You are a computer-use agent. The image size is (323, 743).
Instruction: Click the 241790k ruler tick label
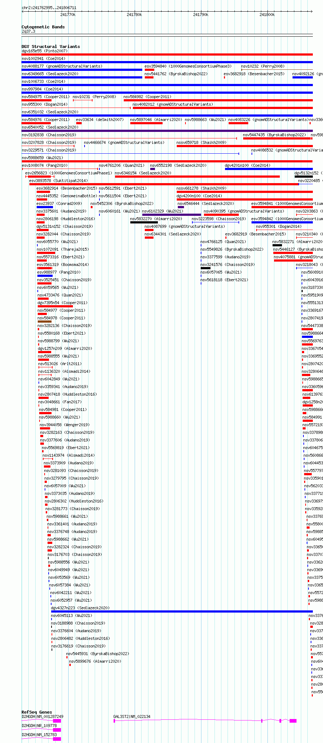(x=201, y=15)
